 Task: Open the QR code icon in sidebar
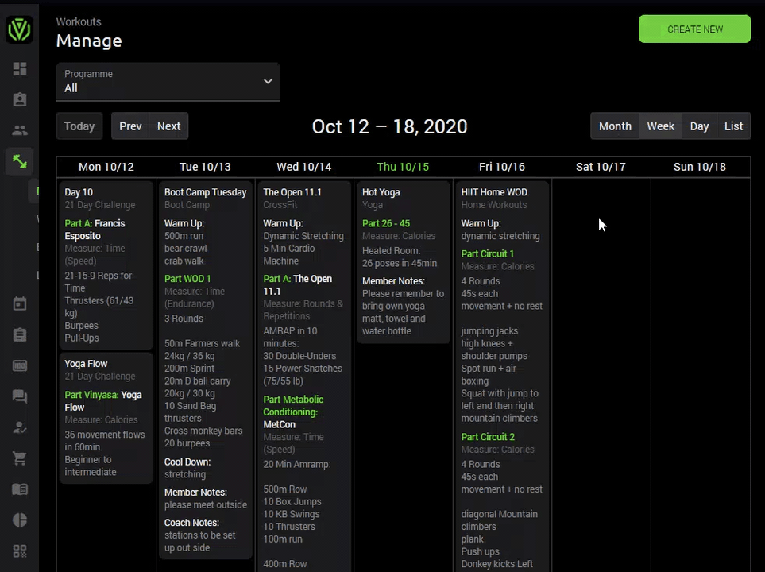[x=20, y=551]
